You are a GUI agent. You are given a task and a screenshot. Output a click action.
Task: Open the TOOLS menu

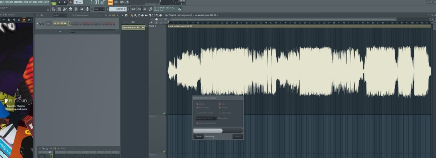[41, 2]
